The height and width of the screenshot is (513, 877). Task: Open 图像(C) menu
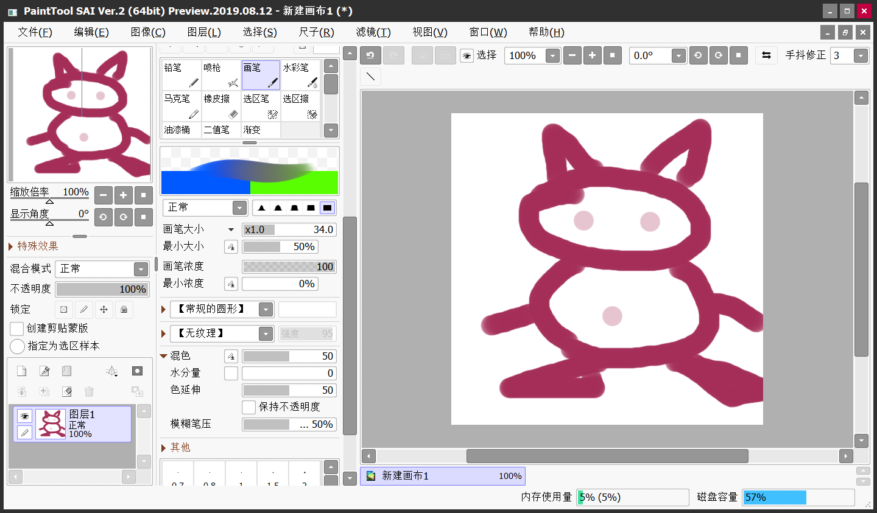pyautogui.click(x=148, y=32)
